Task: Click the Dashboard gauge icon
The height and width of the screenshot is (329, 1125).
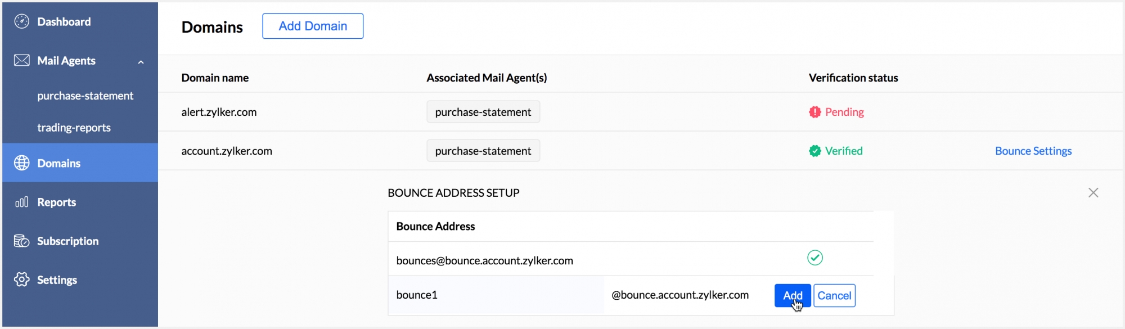Action: pyautogui.click(x=21, y=21)
